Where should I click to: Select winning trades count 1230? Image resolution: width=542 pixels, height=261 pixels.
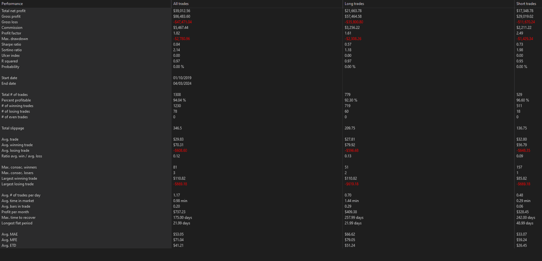(177, 106)
